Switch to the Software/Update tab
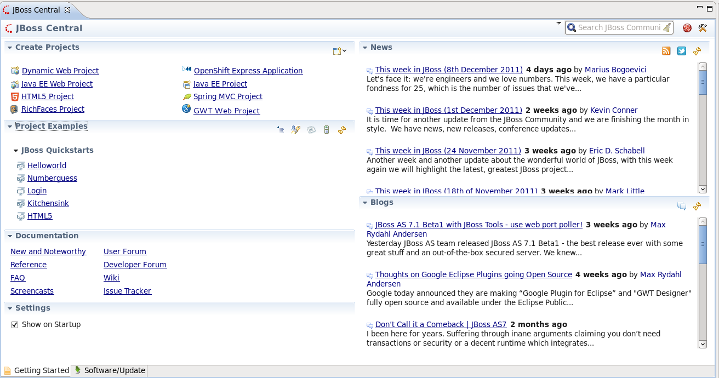The height and width of the screenshot is (378, 719). (x=110, y=370)
